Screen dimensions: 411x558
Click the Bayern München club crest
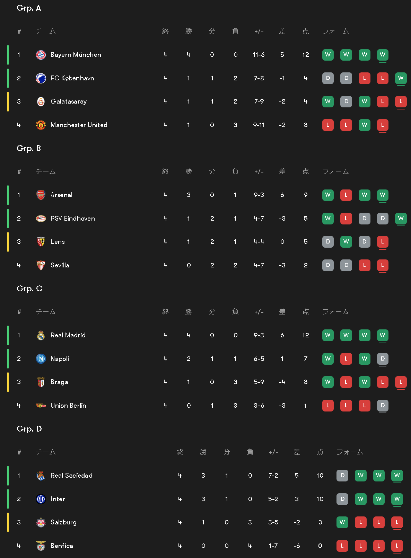[x=41, y=55]
